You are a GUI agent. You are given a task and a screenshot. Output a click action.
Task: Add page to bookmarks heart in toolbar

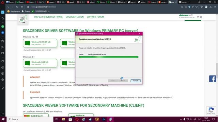pos(197,7)
